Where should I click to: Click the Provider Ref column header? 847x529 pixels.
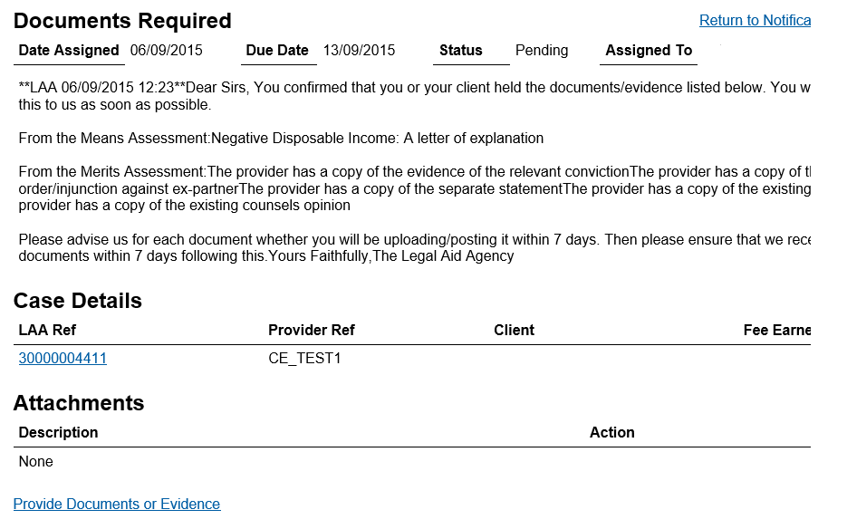pyautogui.click(x=312, y=331)
